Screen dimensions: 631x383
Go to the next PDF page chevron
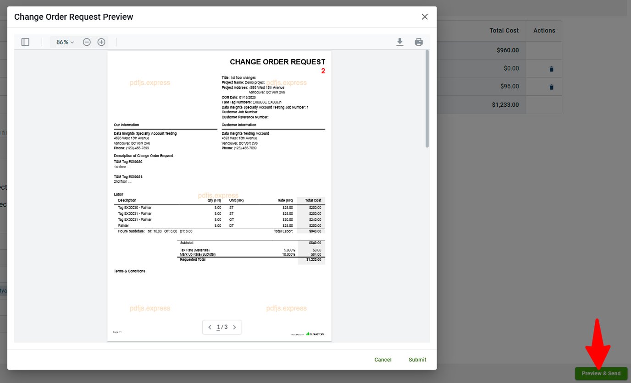[x=234, y=327]
